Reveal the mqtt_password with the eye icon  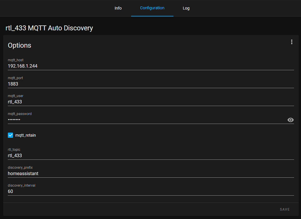click(290, 120)
